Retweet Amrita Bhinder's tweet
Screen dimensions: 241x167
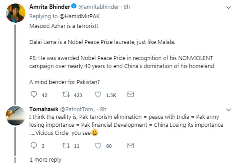[x=66, y=95]
